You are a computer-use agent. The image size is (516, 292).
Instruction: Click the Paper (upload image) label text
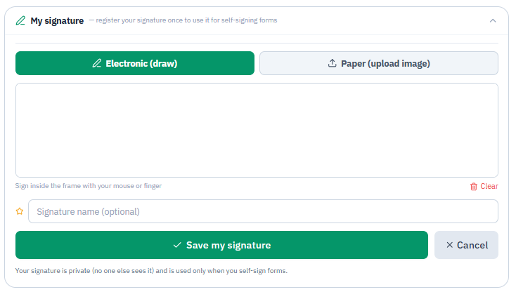click(385, 63)
